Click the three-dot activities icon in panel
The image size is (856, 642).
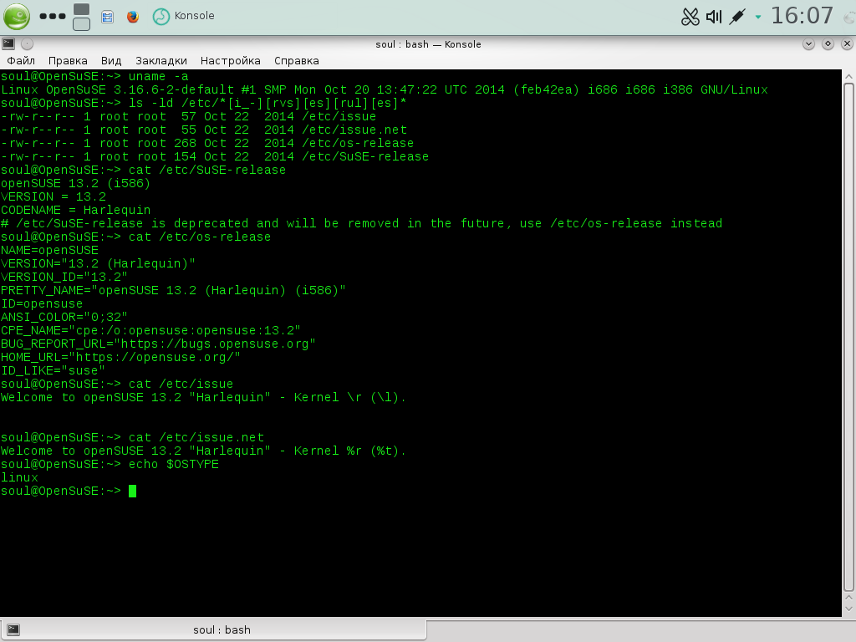click(x=53, y=17)
